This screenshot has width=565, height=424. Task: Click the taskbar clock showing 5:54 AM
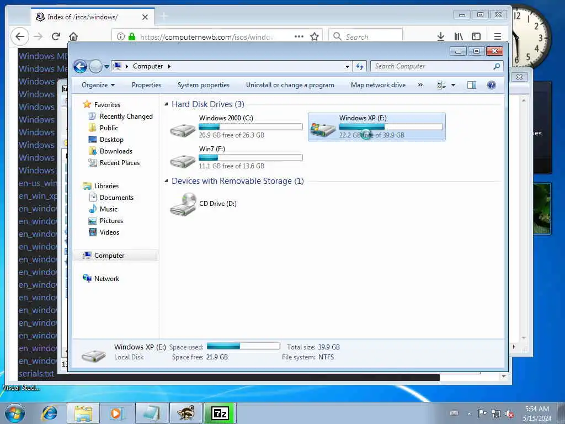click(x=537, y=413)
